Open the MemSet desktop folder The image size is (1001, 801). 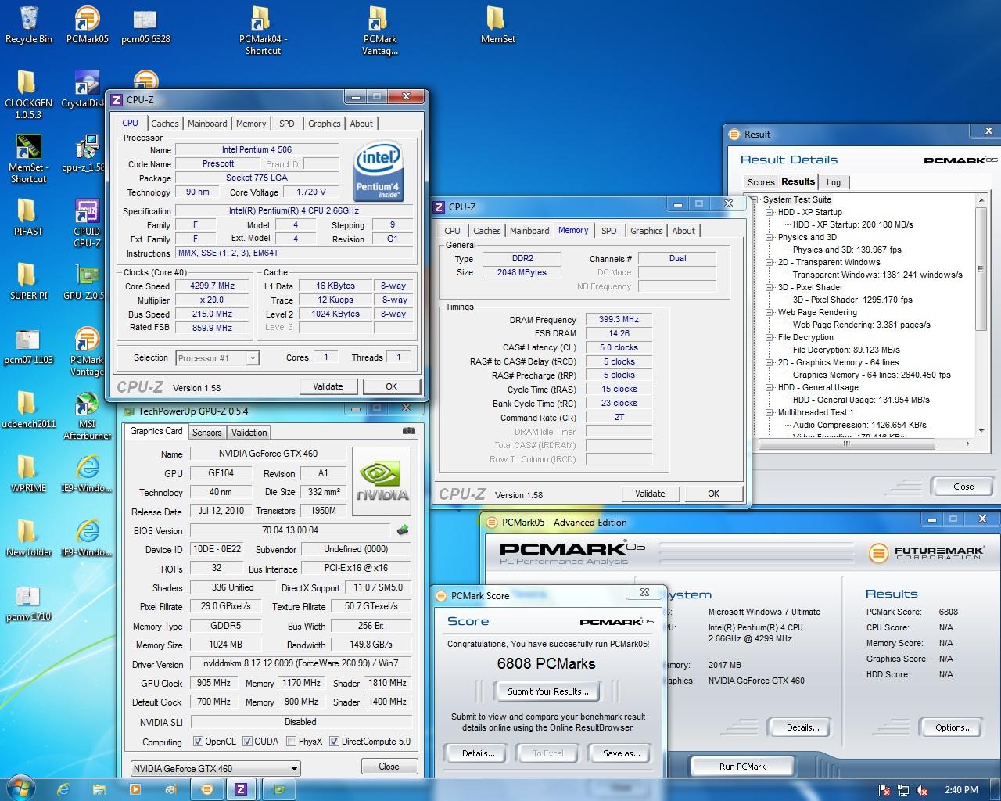(x=497, y=24)
